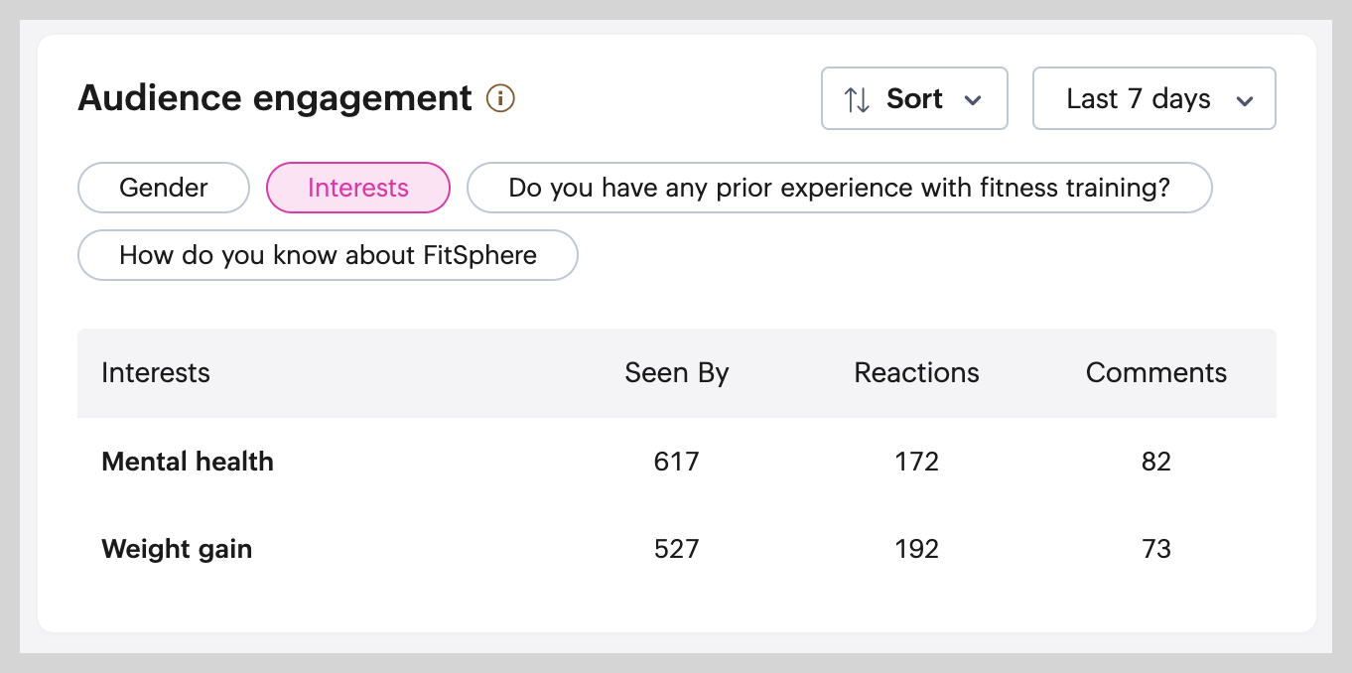Viewport: 1352px width, 673px height.
Task: Click the Seen By column header
Action: click(677, 373)
